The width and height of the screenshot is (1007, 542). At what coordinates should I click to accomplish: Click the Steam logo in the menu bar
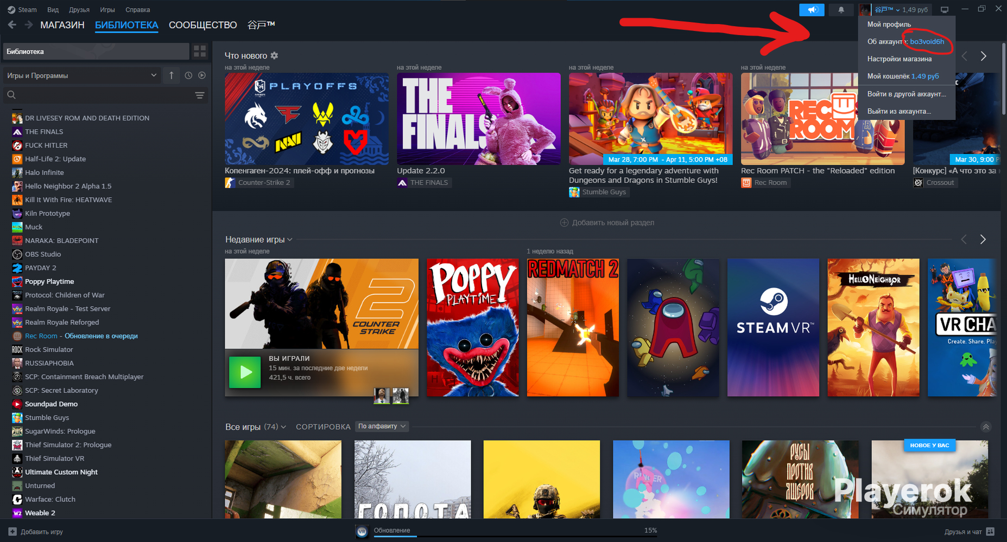click(11, 10)
